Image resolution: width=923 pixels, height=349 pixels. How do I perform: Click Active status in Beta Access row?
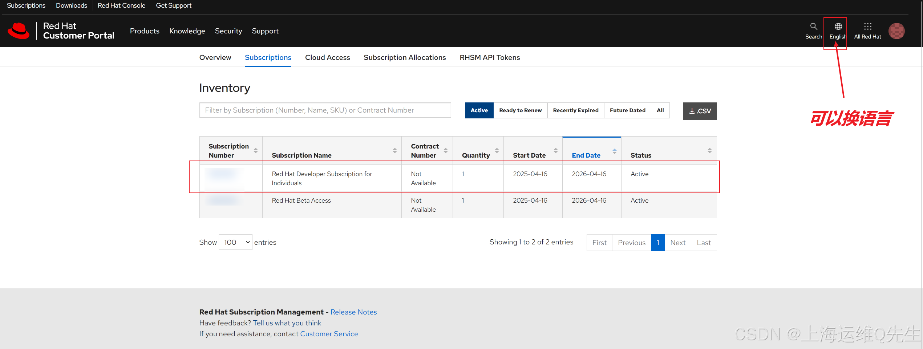click(639, 200)
